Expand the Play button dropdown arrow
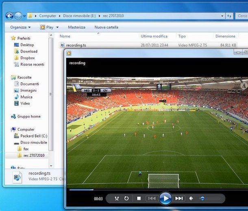The width and height of the screenshot is (248, 211). point(57,27)
